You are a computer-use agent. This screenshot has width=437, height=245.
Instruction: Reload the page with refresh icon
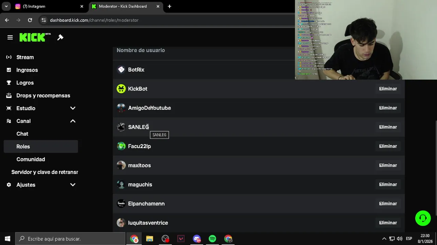click(30, 20)
